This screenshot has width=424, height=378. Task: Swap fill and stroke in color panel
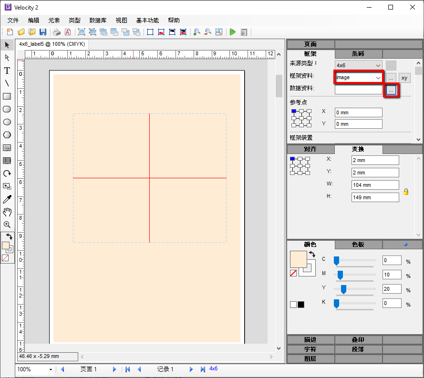[312, 254]
